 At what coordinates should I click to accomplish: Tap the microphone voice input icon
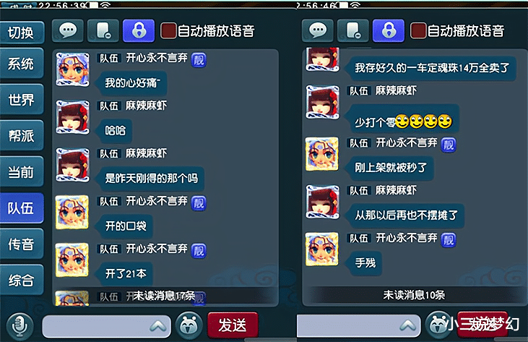(20, 326)
